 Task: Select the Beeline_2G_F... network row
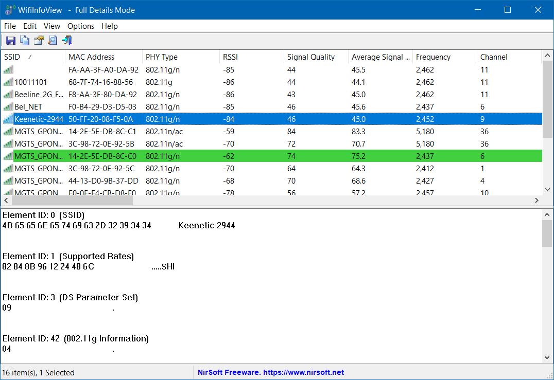271,95
